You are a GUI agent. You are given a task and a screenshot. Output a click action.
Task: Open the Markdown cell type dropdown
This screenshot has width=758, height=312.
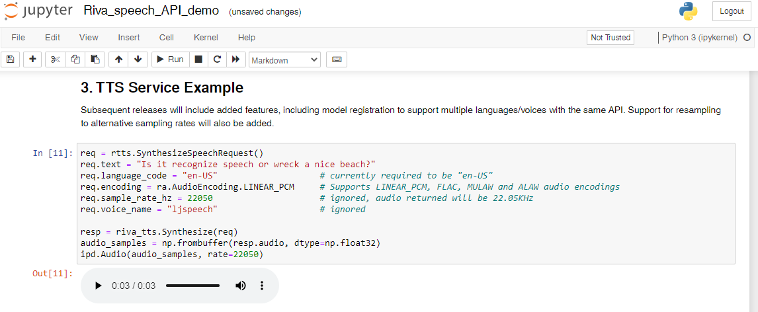(x=284, y=60)
